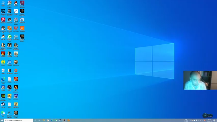The image size is (217, 122).
Task: Launch the WPS Office desktop shortcut
Action: click(16, 29)
